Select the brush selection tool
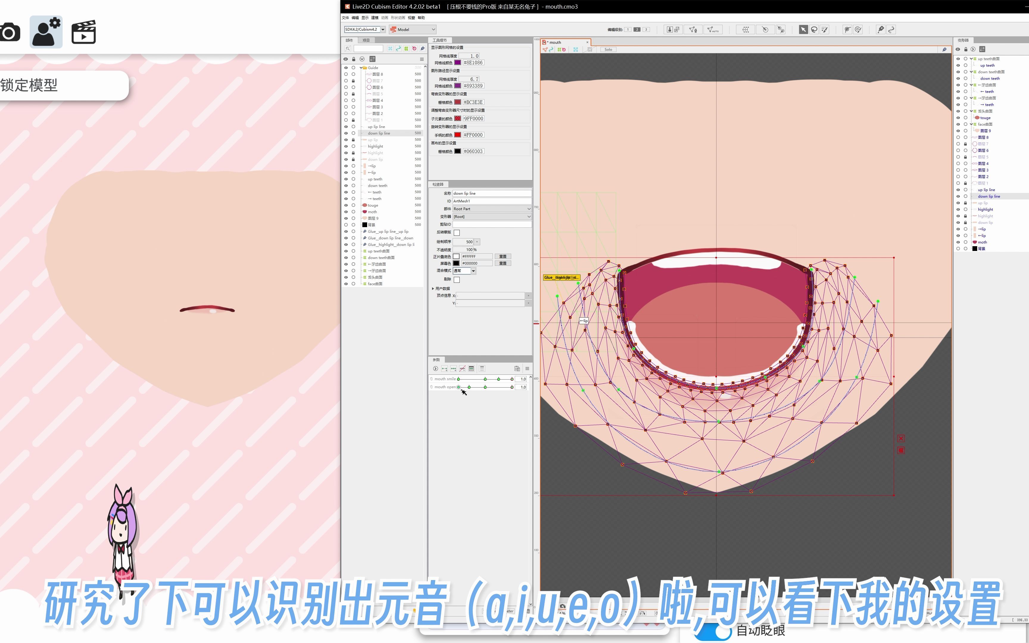Image resolution: width=1029 pixels, height=643 pixels. point(824,29)
